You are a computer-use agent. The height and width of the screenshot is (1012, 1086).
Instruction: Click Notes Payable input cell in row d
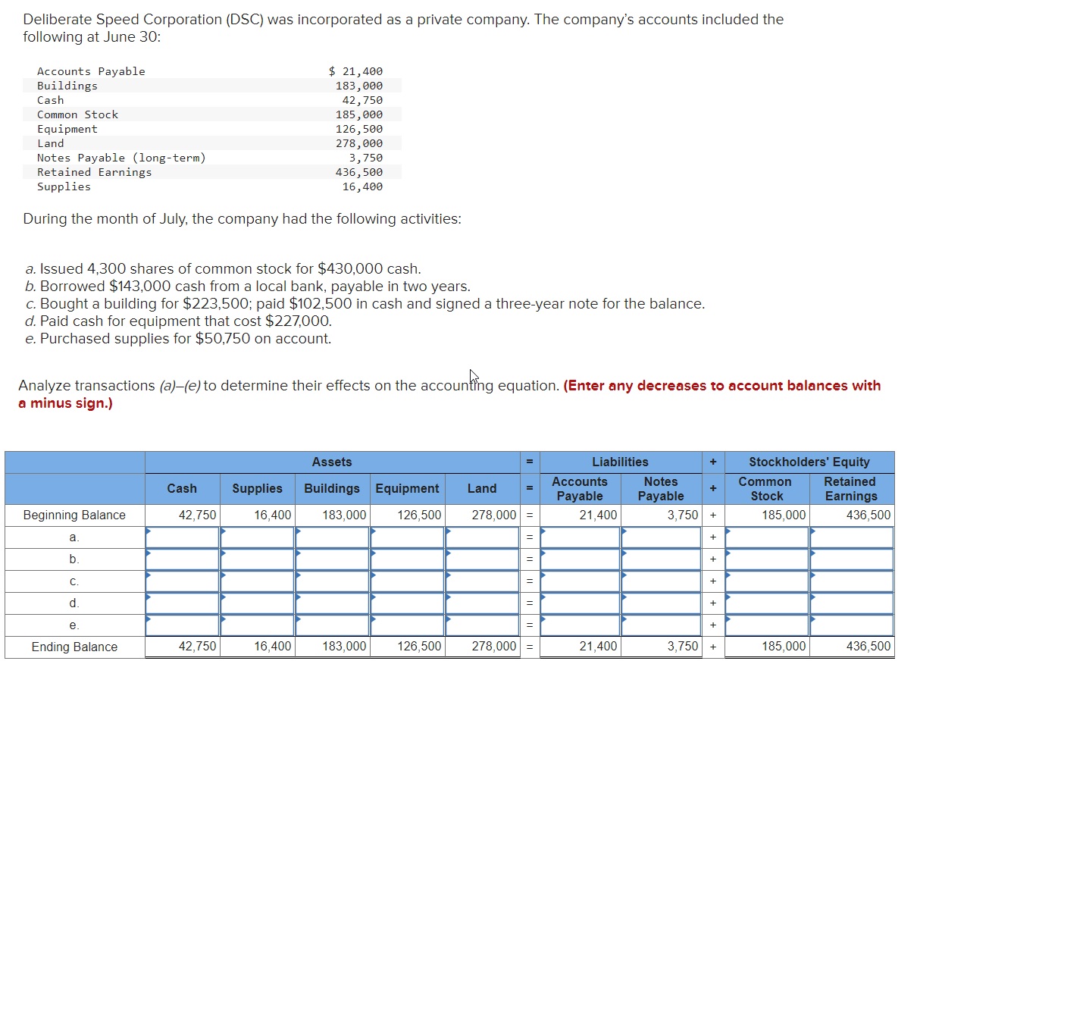661,603
